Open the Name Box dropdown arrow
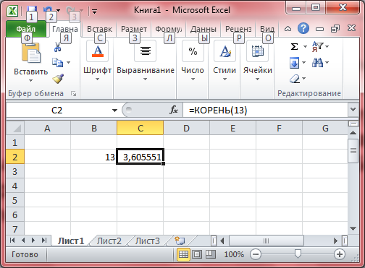 tap(114, 111)
